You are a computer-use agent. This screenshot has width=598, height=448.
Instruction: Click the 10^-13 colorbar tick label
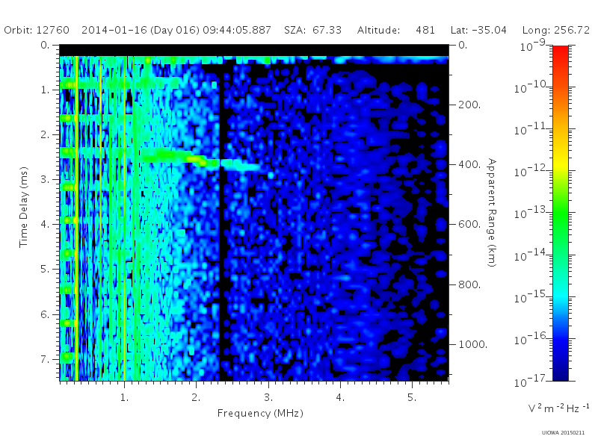pyautogui.click(x=531, y=213)
